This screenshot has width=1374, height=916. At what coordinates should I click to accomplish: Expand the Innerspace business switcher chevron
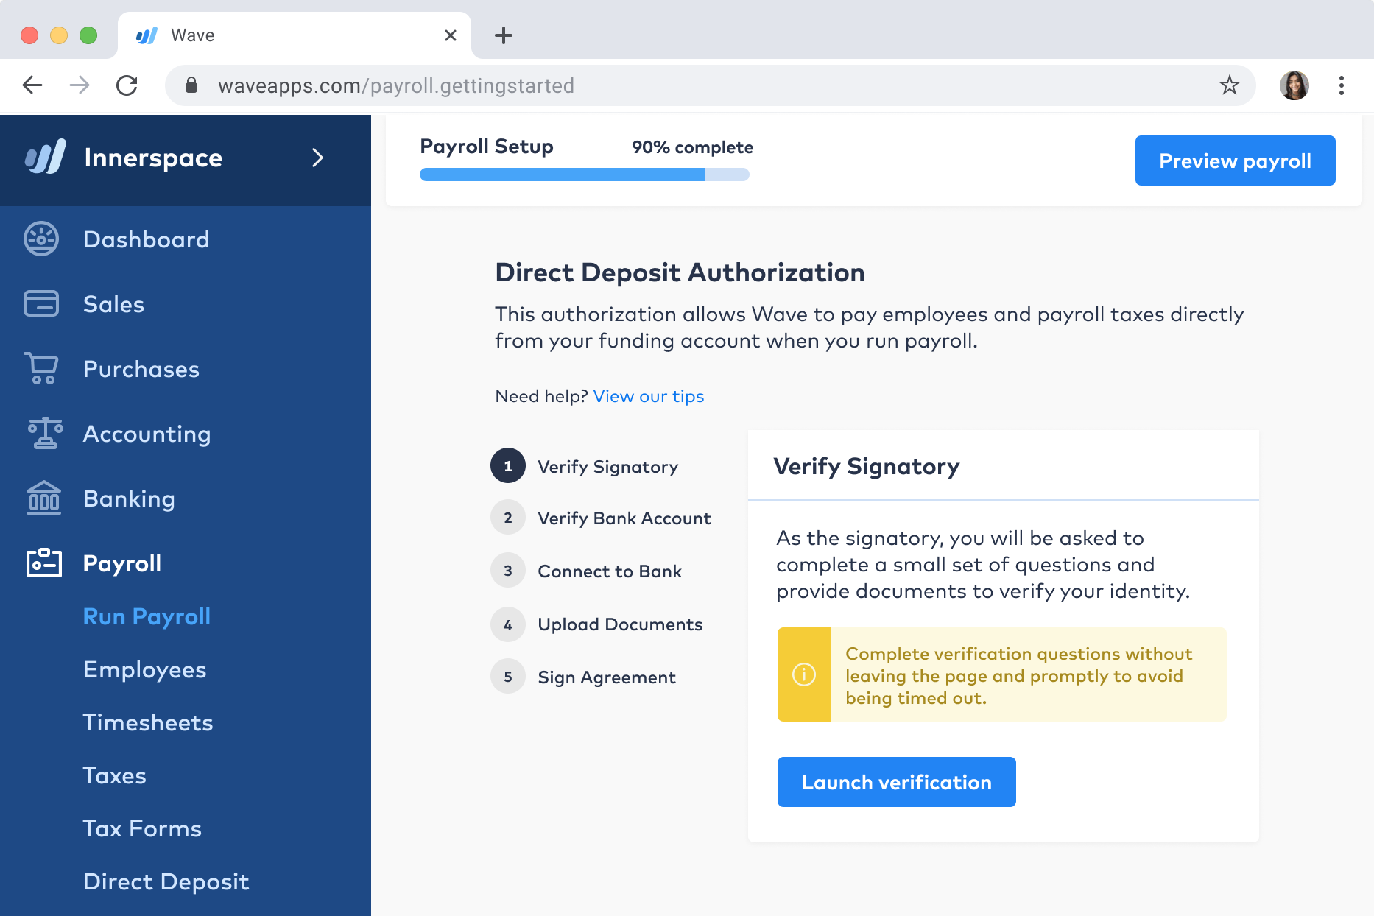pos(317,158)
